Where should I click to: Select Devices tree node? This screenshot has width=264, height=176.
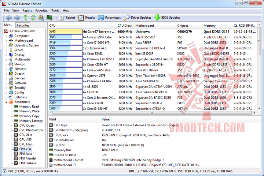point(19,78)
